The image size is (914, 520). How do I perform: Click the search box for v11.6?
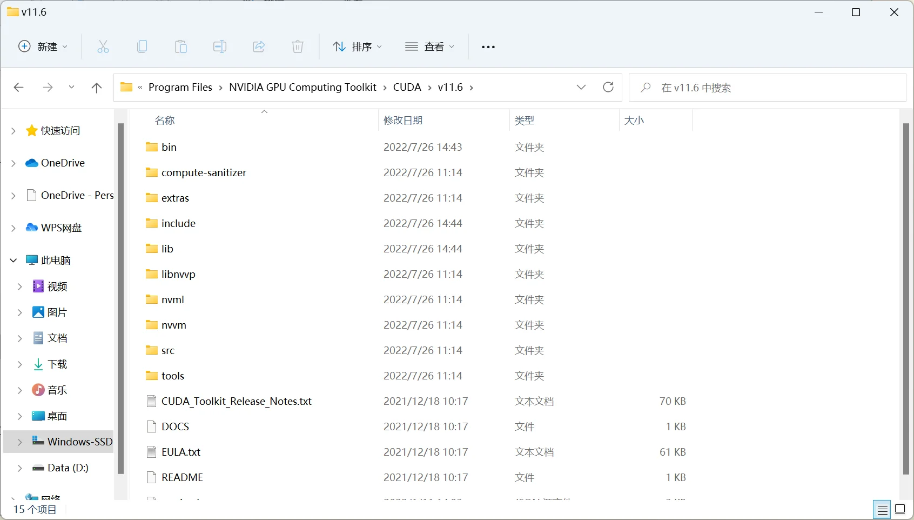[x=767, y=88]
